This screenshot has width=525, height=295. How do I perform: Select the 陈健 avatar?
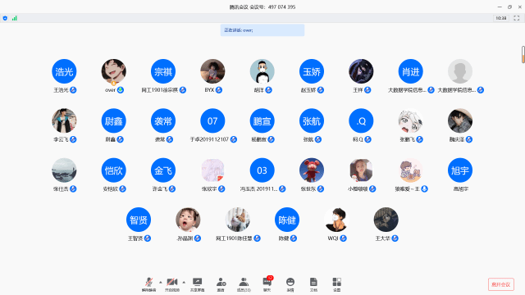287,220
